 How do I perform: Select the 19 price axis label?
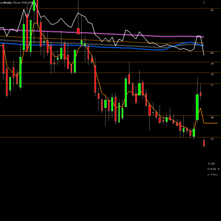tap(212, 64)
